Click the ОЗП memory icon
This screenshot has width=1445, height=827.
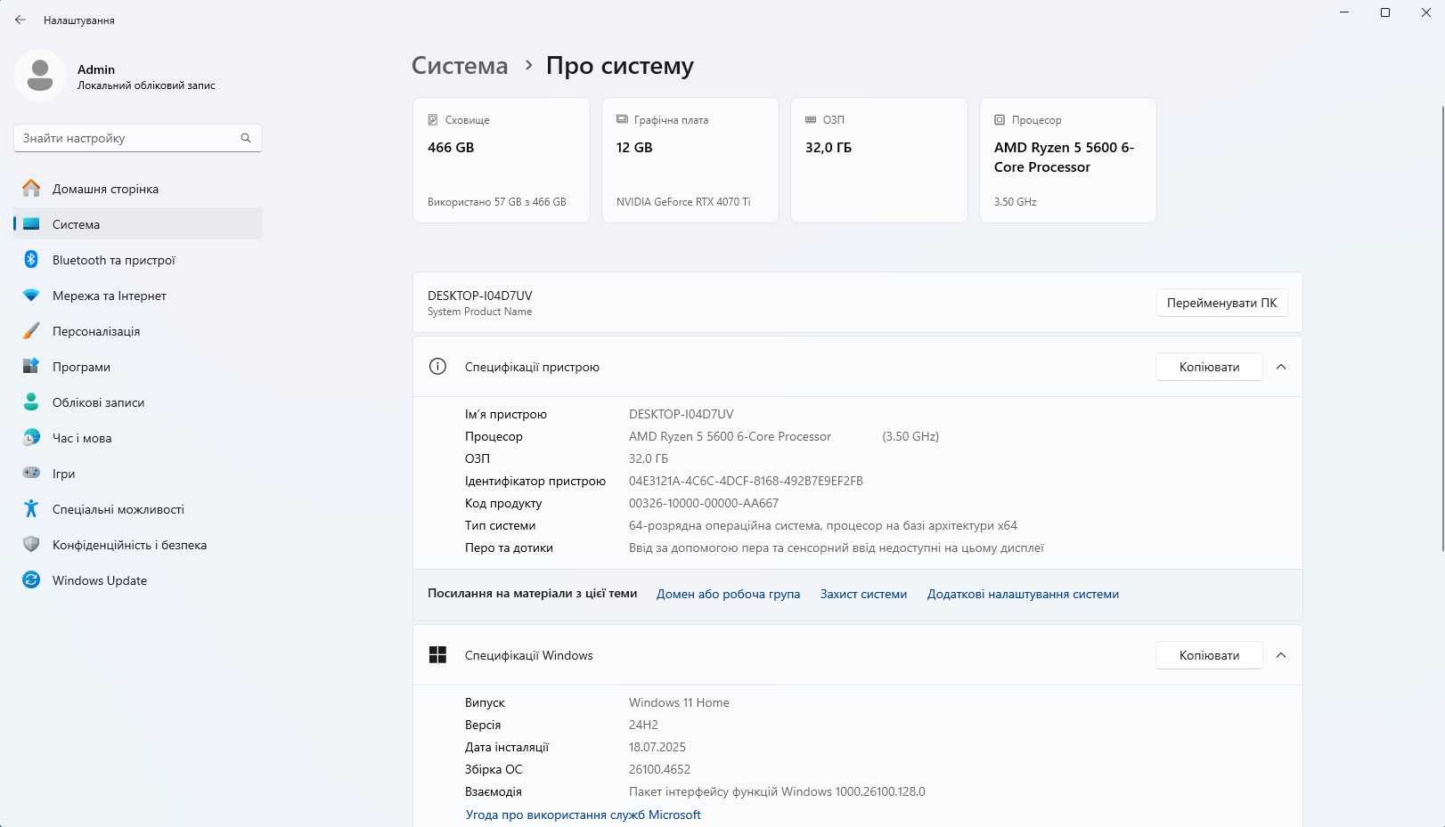coord(811,119)
